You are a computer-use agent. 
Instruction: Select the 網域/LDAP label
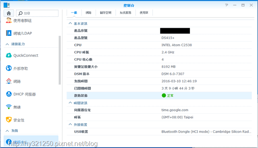(x=23, y=33)
